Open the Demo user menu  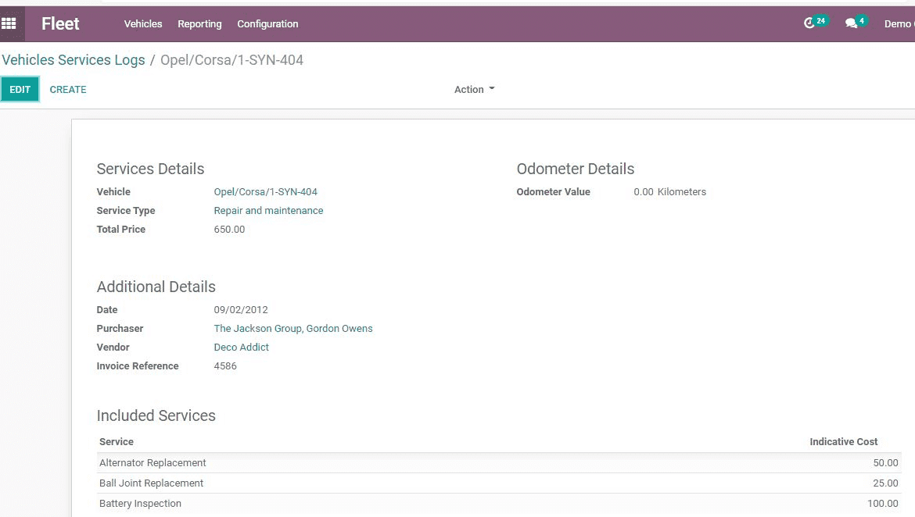[899, 24]
